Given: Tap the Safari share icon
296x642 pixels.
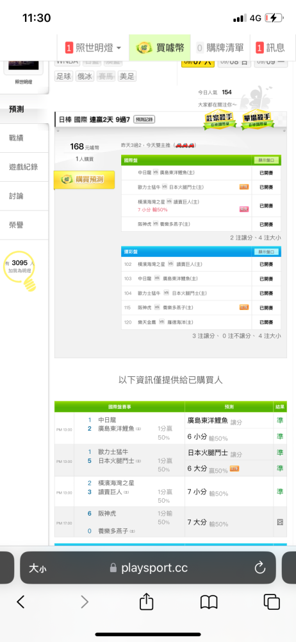Looking at the screenshot, I should 146,601.
